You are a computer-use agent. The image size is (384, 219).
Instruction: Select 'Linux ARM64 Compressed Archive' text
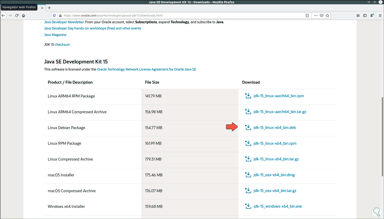[77, 112]
